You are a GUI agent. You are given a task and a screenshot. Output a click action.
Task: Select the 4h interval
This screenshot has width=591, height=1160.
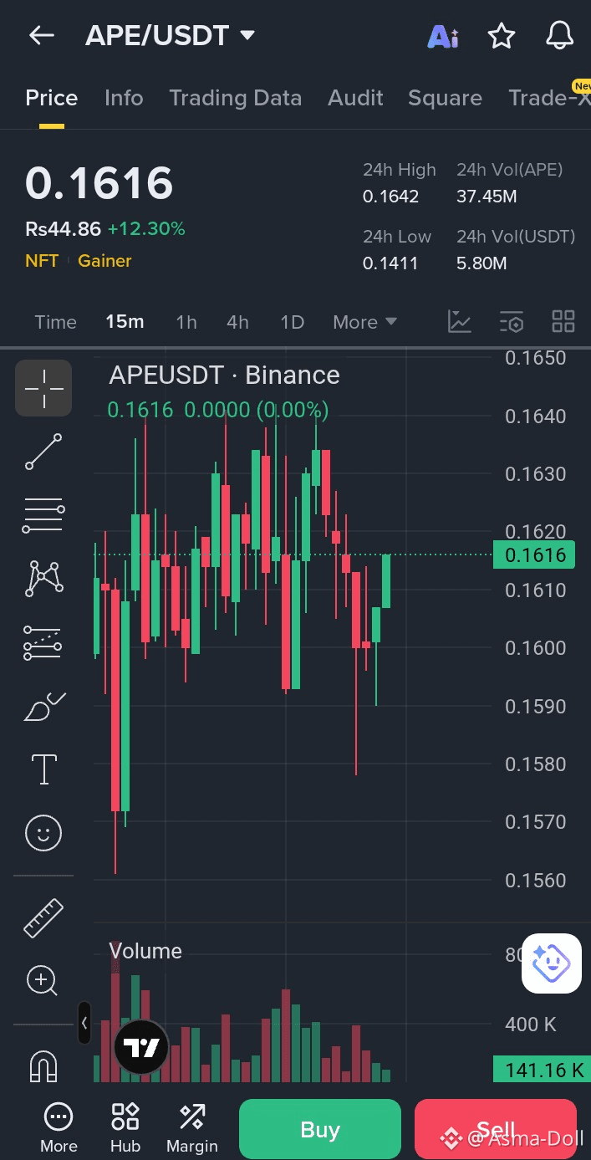tap(237, 322)
